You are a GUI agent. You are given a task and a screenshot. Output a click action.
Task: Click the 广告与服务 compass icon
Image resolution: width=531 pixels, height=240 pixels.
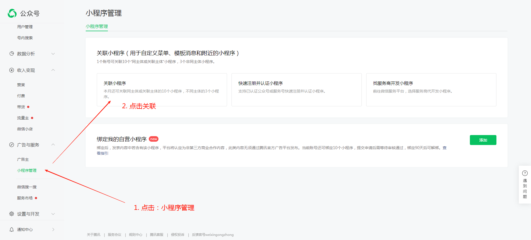12,145
